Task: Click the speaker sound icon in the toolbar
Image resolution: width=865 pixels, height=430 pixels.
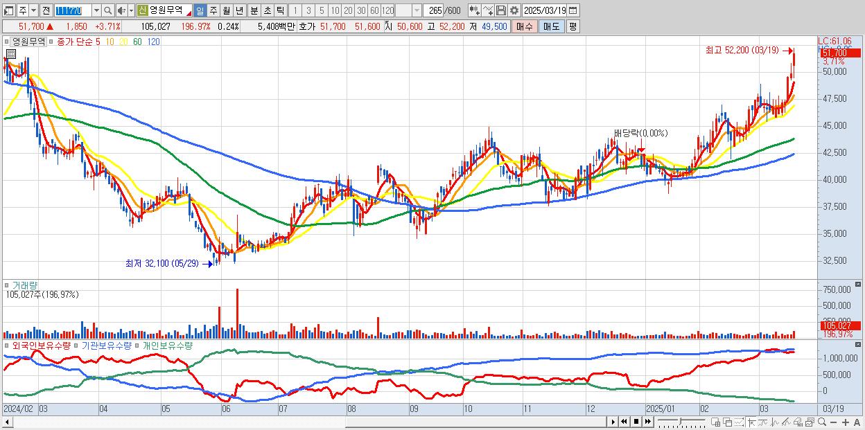Action: click(121, 10)
